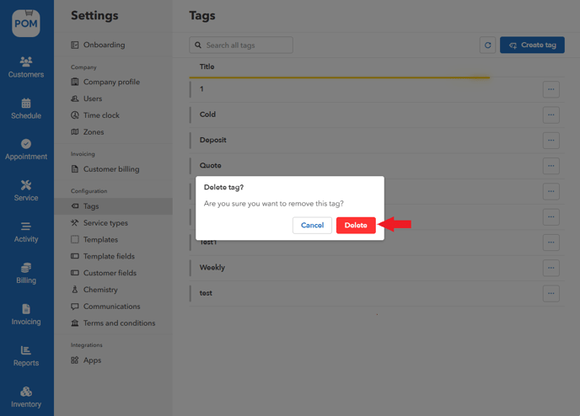Open Customers from the left sidebar

(26, 67)
